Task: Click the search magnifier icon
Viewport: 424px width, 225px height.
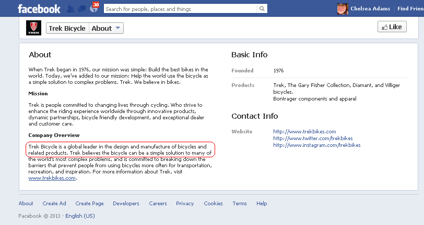Action: (262, 9)
